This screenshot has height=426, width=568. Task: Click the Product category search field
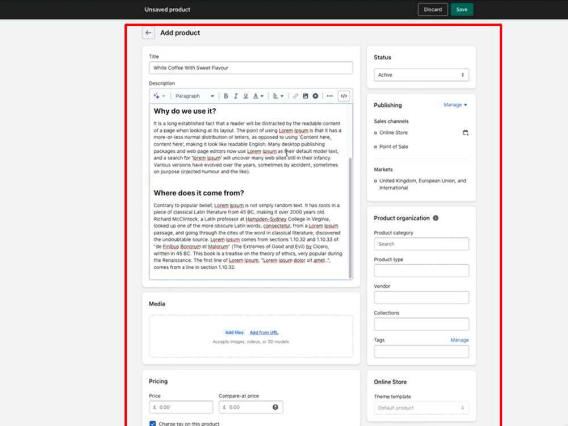click(x=421, y=244)
